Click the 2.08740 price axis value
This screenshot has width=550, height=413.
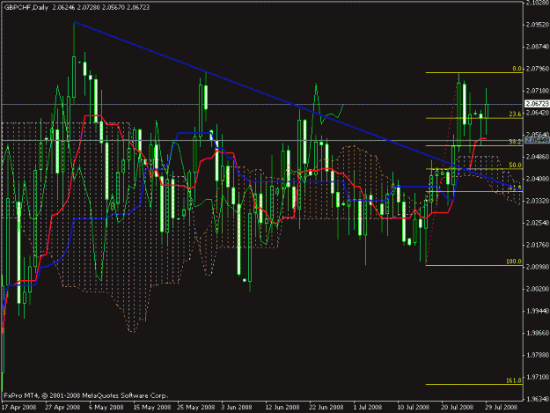[538, 47]
